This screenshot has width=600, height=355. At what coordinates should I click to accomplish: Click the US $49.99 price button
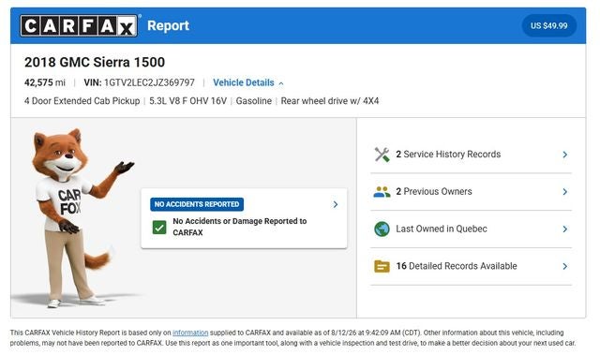tap(548, 25)
